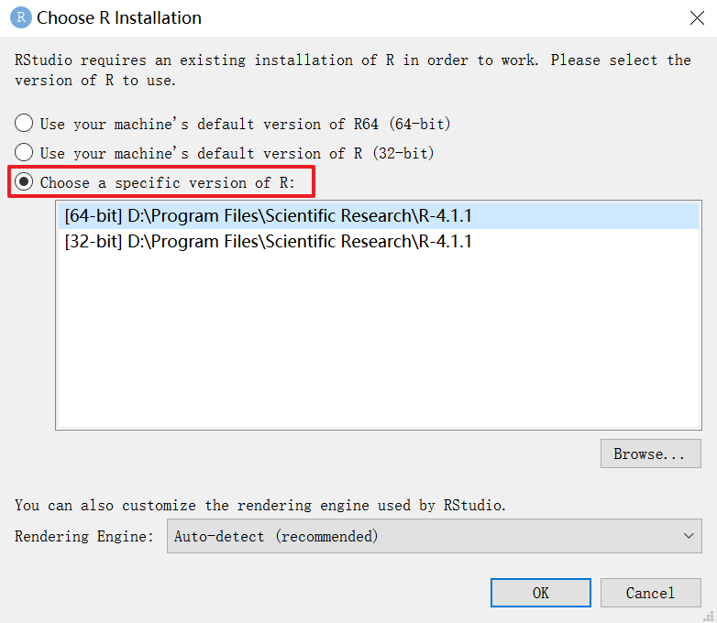Pick the [32-bit] R-4.1.1 list entry
The image size is (717, 623).
pos(378,241)
